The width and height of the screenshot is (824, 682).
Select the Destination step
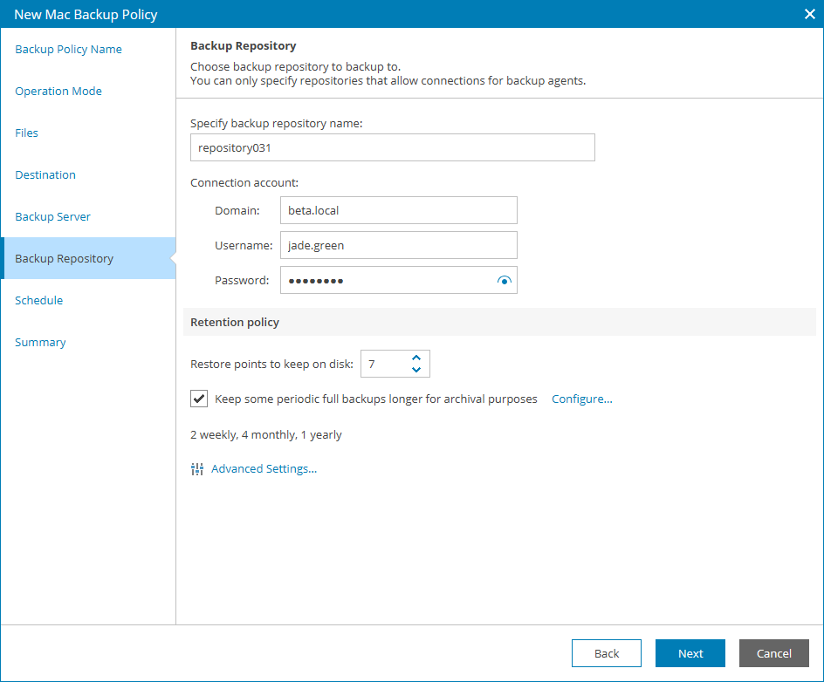[x=45, y=175]
